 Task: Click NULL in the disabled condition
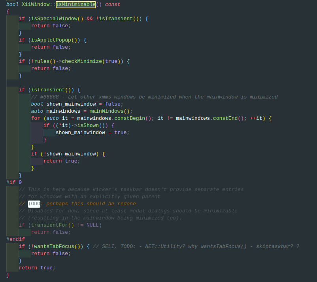click(x=92, y=225)
